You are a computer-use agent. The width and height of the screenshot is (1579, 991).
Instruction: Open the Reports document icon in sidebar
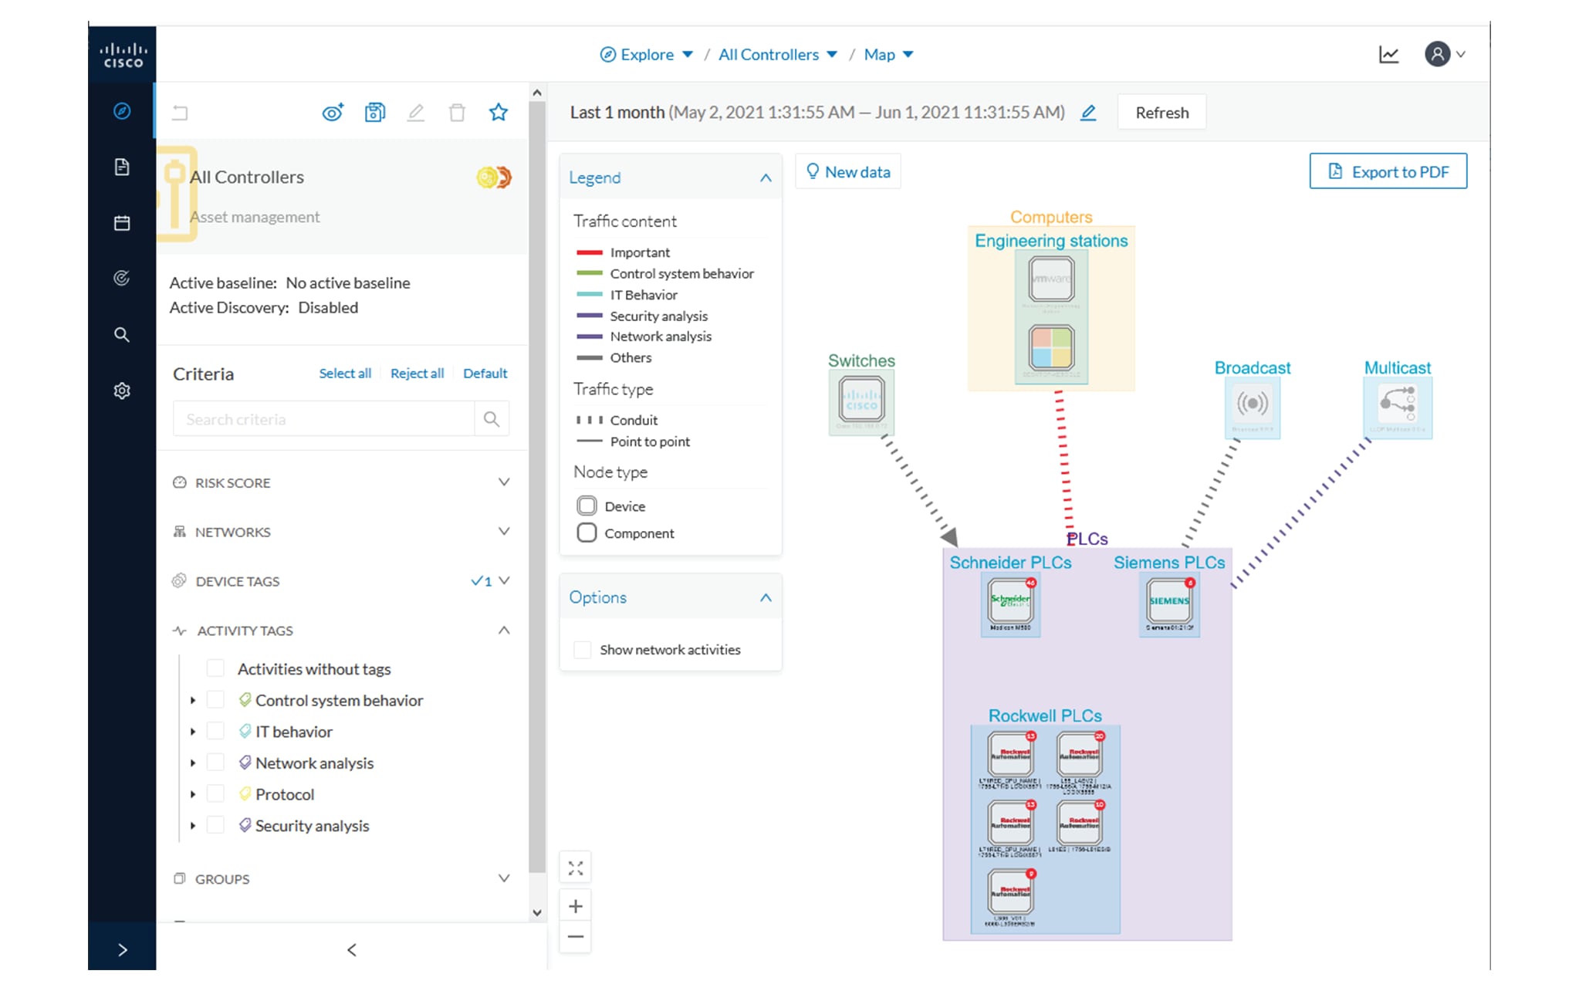pyautogui.click(x=122, y=167)
